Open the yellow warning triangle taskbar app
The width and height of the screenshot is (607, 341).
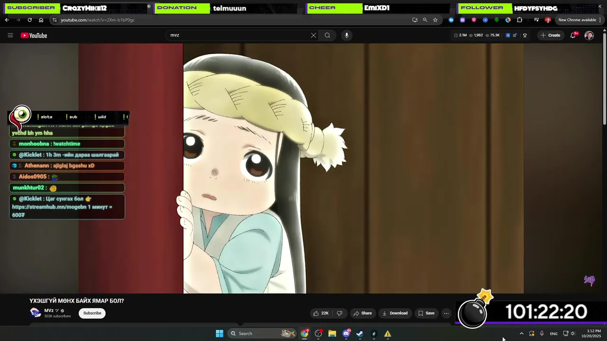pyautogui.click(x=387, y=333)
